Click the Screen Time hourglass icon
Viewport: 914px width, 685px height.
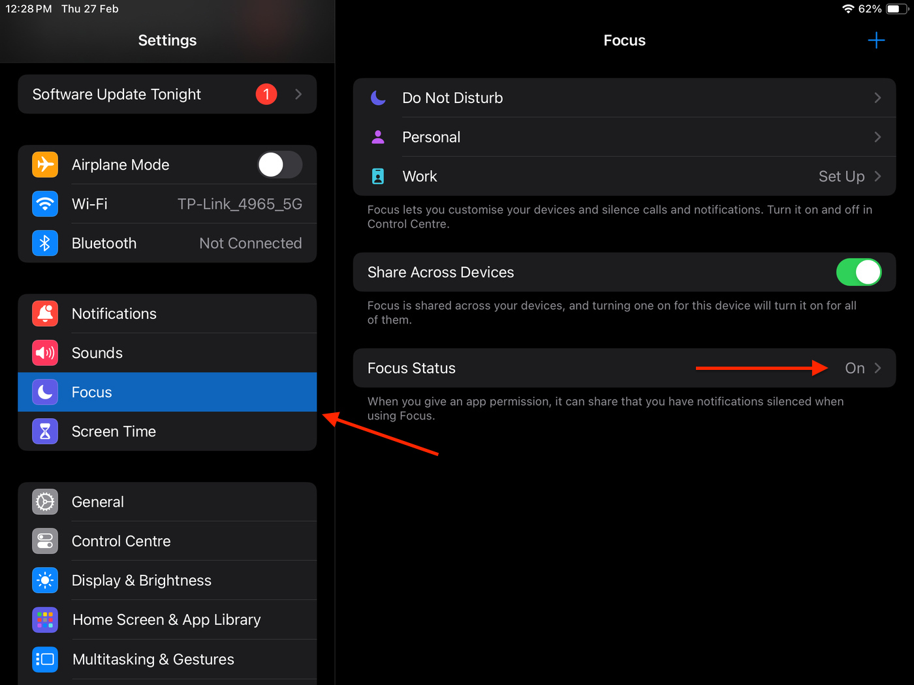[44, 431]
